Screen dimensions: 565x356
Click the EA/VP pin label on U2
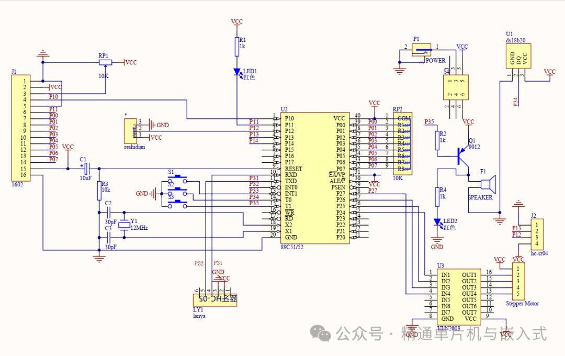pyautogui.click(x=337, y=174)
